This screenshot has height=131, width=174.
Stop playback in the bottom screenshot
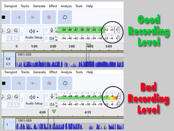pyautogui.click(x=6, y=83)
